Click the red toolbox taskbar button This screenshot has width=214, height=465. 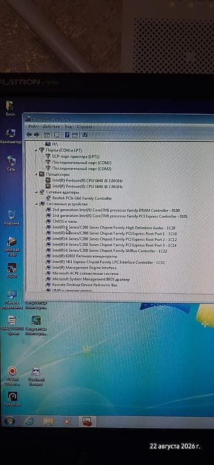87,421
